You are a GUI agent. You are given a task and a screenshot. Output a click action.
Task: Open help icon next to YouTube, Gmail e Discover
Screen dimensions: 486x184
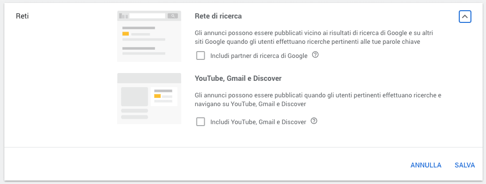pyautogui.click(x=314, y=121)
